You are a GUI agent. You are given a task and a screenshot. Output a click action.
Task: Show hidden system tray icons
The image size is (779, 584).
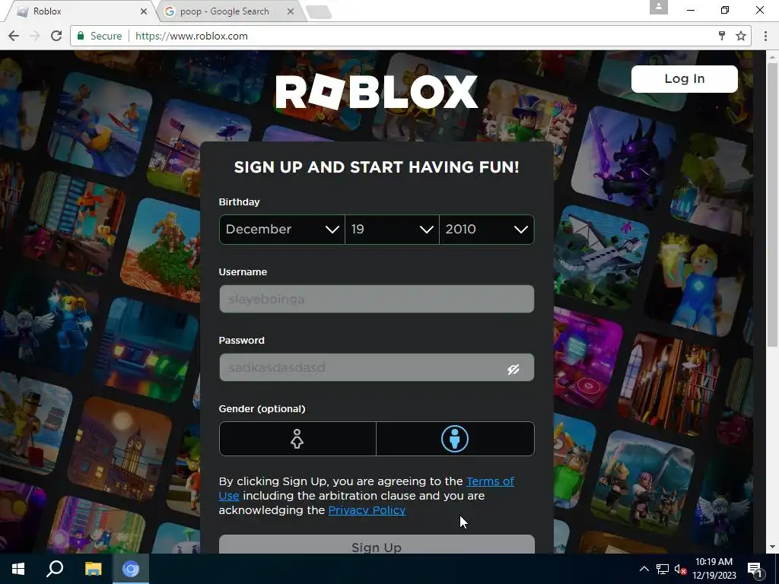[x=644, y=569]
